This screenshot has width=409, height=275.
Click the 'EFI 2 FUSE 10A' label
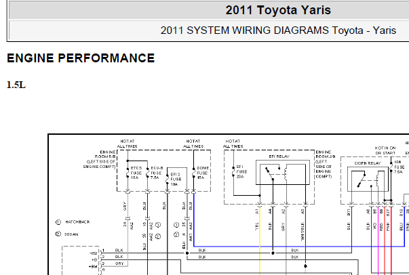coord(176,179)
